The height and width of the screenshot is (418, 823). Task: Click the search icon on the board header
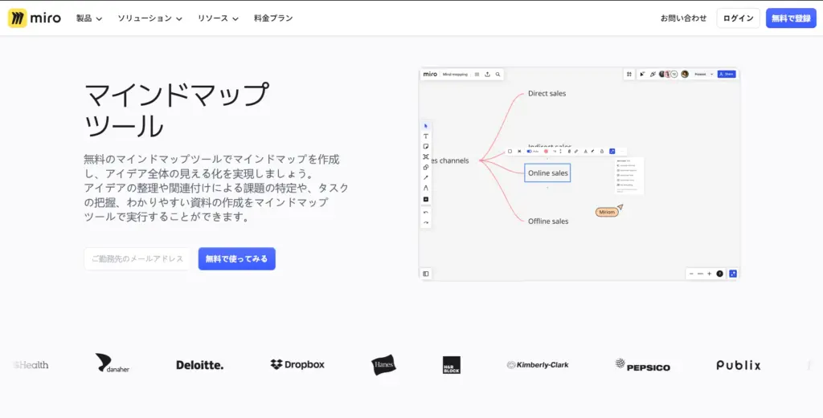[498, 75]
